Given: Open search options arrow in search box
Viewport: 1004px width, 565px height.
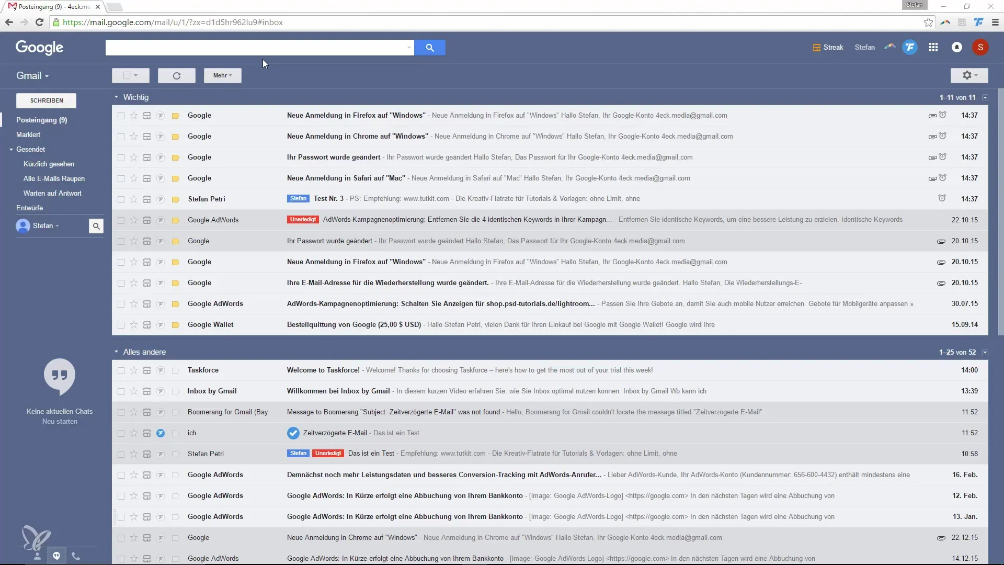Looking at the screenshot, I should (x=409, y=48).
